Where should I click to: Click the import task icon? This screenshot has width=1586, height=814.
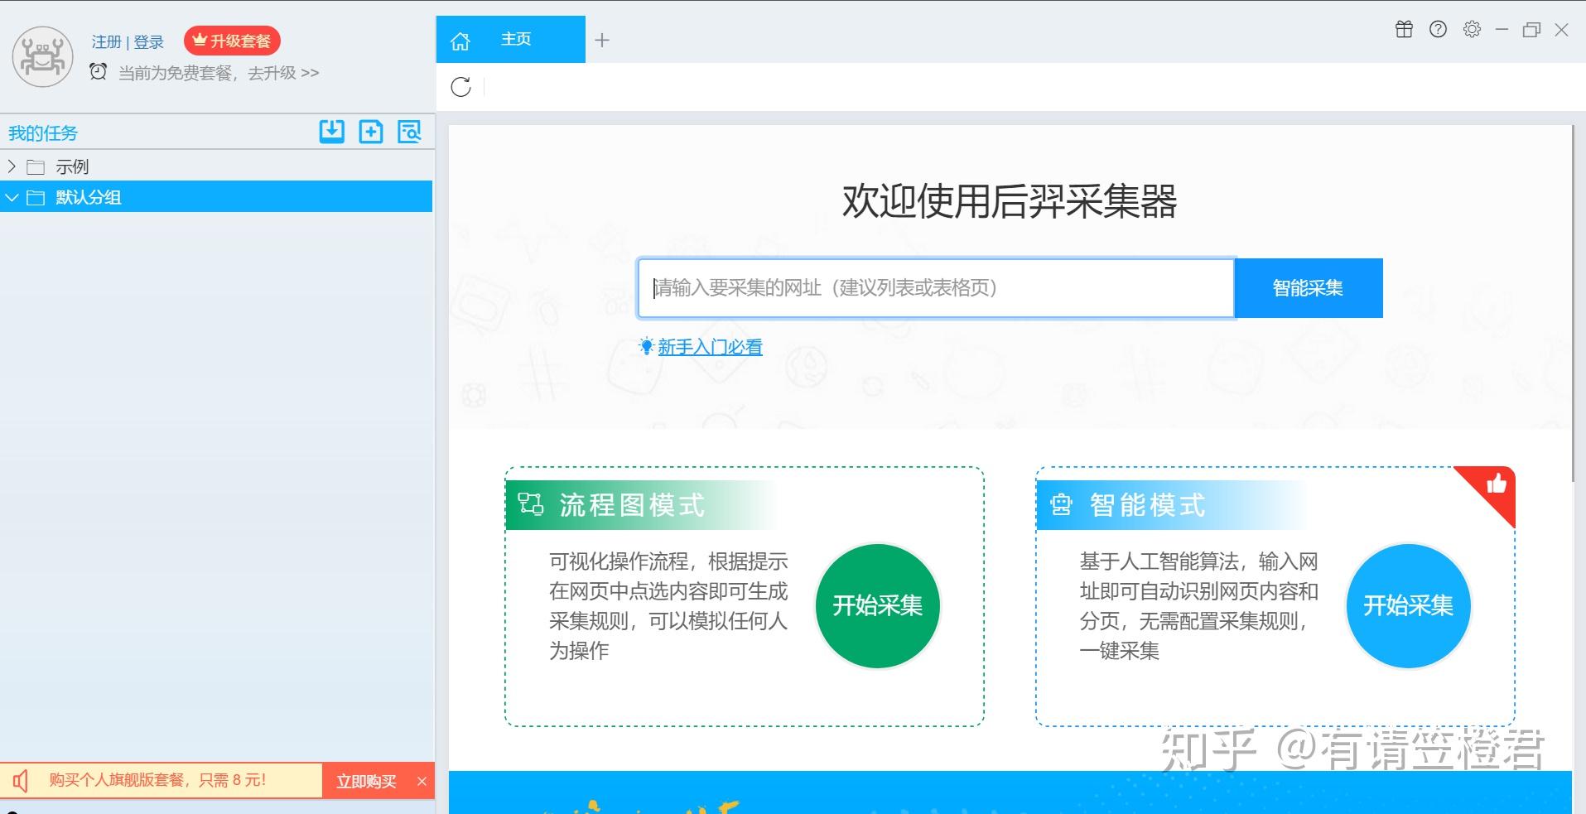[332, 131]
